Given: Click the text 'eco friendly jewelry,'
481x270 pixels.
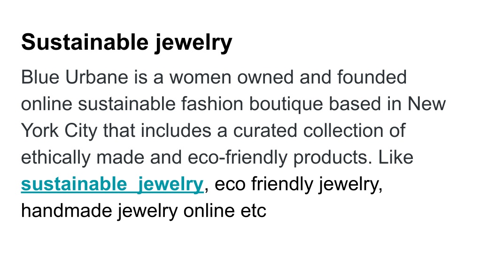Looking at the screenshot, I should click(x=298, y=185).
